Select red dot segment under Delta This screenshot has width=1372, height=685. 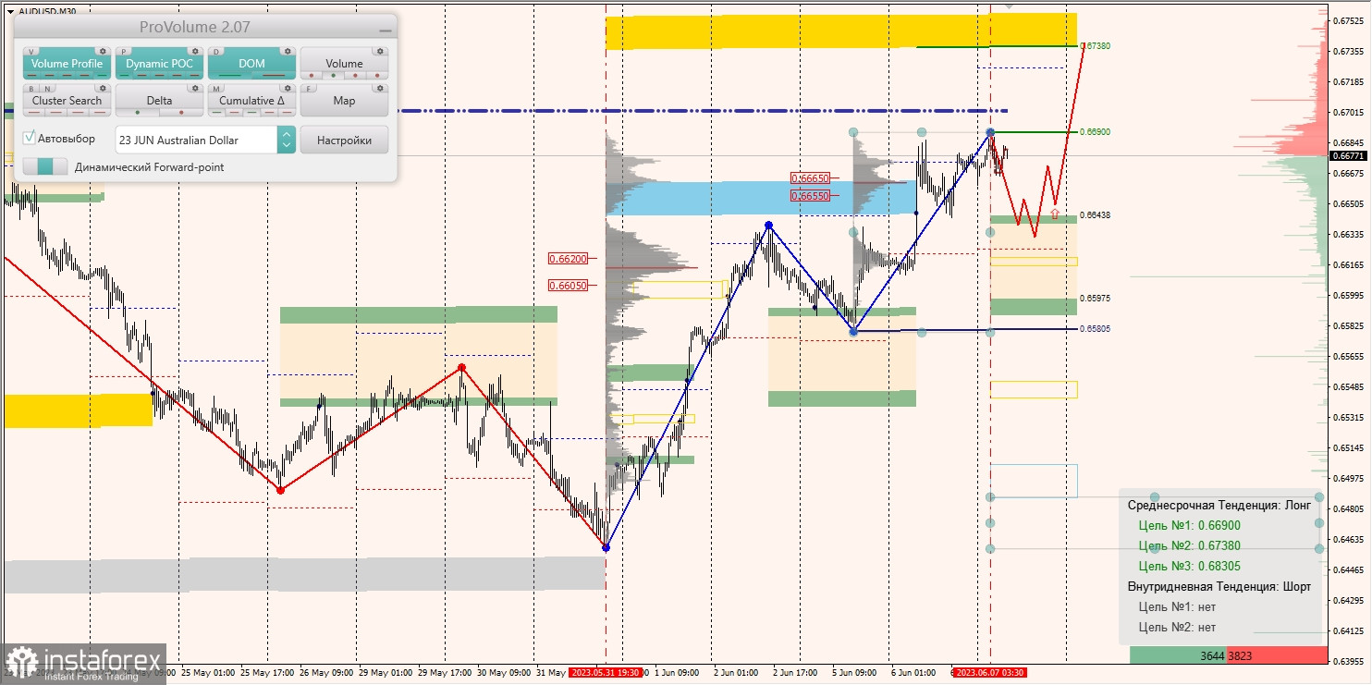(180, 112)
